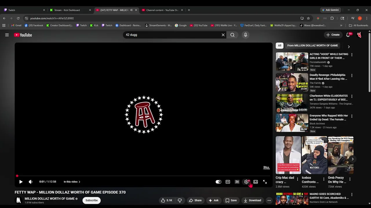Go back to previous page
Image resolution: width=371 pixels, height=208 pixels.
[x=4, y=18]
